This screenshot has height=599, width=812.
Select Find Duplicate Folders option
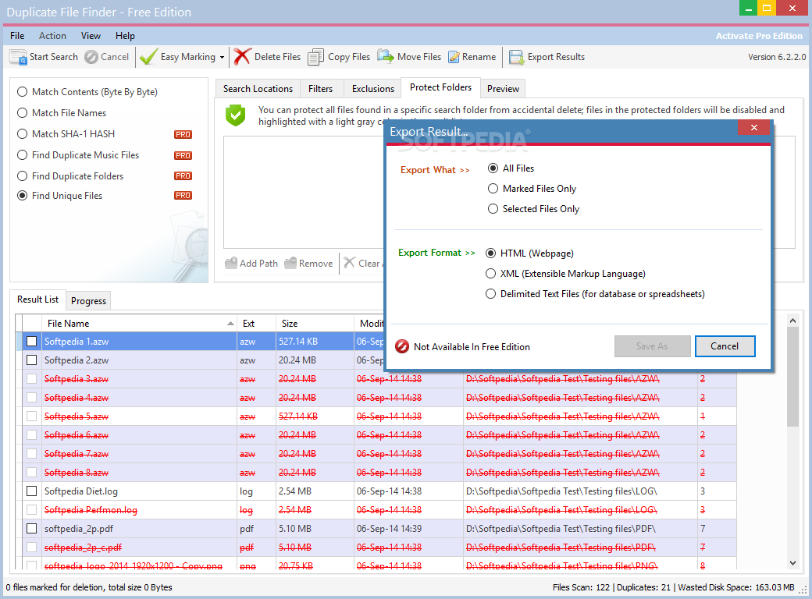point(23,175)
